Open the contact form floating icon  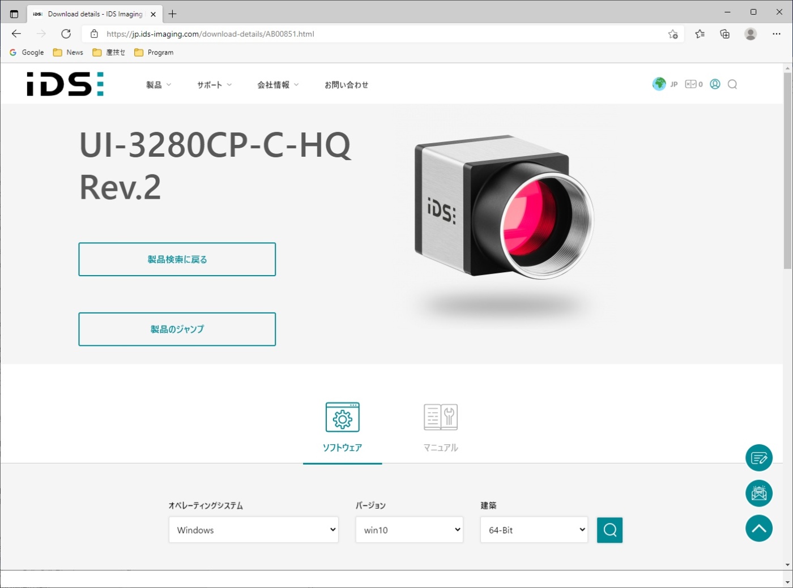coord(759,458)
